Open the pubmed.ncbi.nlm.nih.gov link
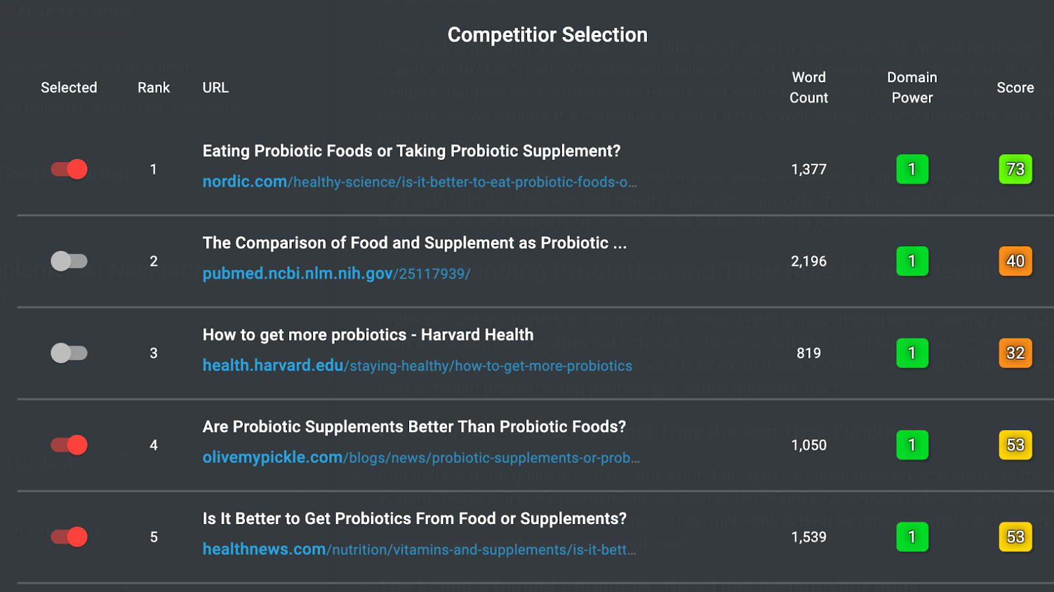The image size is (1054, 592). (337, 273)
